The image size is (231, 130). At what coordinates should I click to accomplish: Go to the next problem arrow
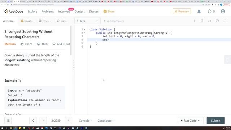tap(69, 121)
